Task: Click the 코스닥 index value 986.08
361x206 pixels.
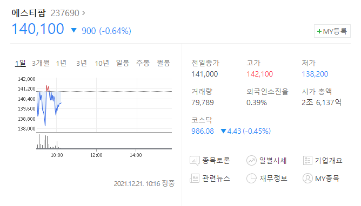Action: pyautogui.click(x=203, y=131)
